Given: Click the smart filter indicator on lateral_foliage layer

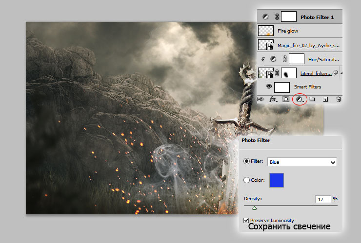Looking at the screenshot, I should pyautogui.click(x=336, y=72).
